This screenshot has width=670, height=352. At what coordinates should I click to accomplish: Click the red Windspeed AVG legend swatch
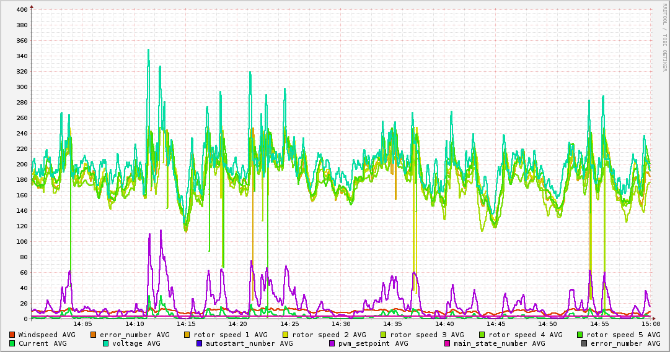click(x=12, y=335)
